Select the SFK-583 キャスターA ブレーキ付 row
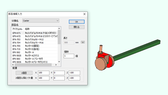Screen dimensions: 168x95 coord(35,59)
